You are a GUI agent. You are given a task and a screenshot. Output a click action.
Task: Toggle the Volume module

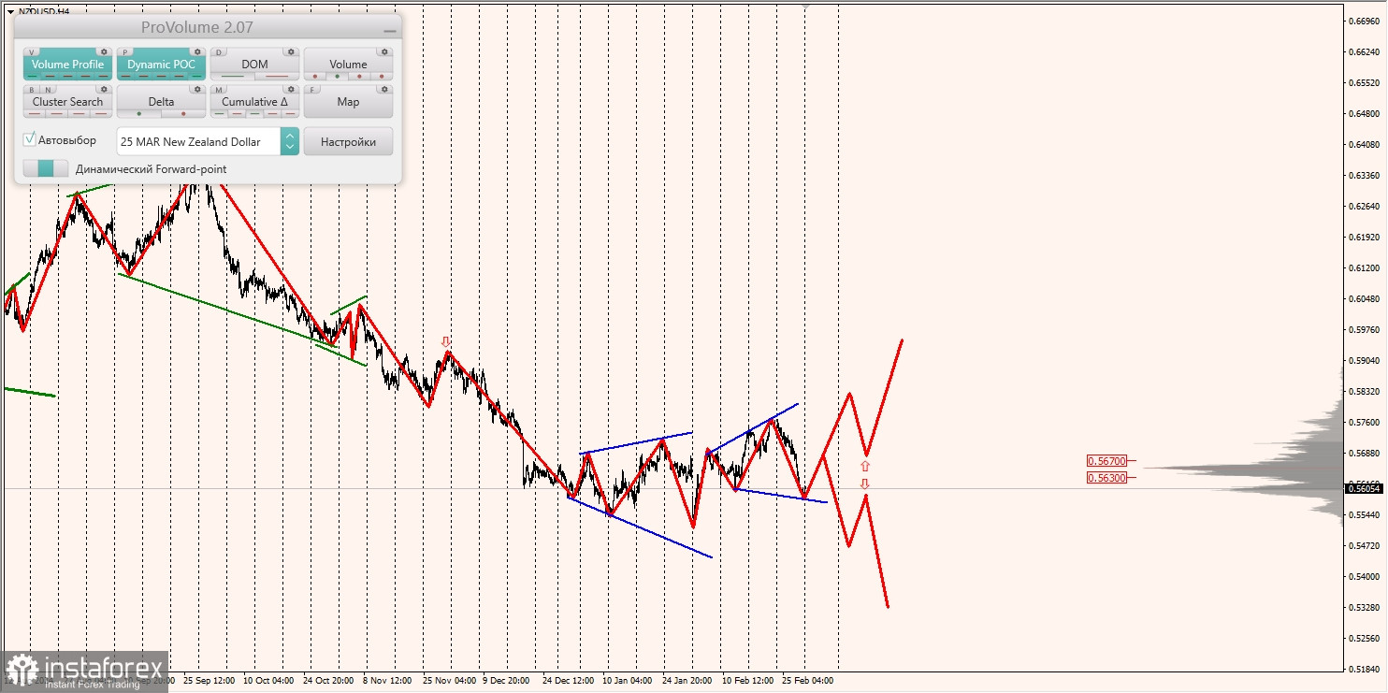(348, 65)
